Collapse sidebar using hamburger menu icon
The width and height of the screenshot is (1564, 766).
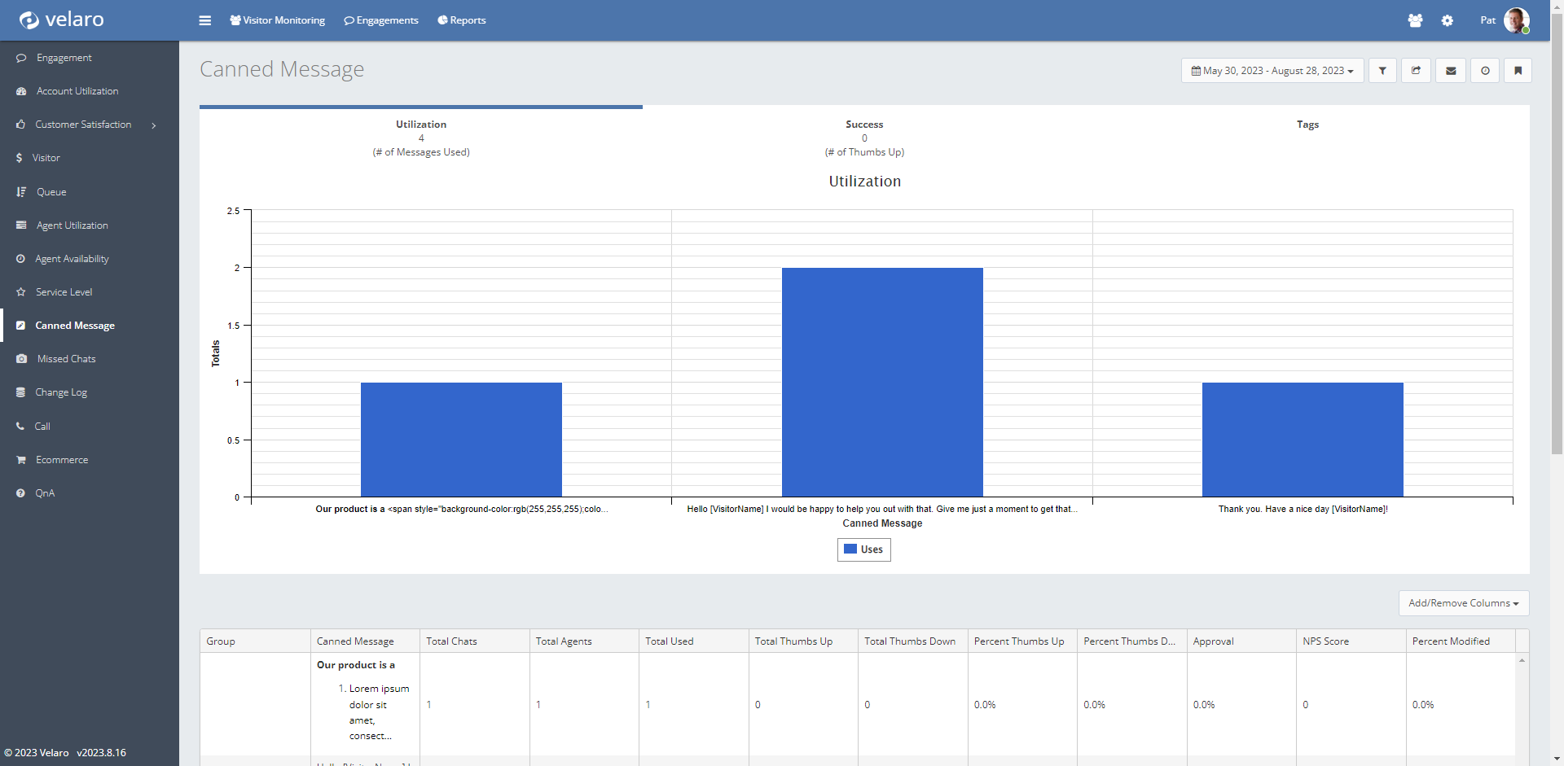pyautogui.click(x=204, y=20)
